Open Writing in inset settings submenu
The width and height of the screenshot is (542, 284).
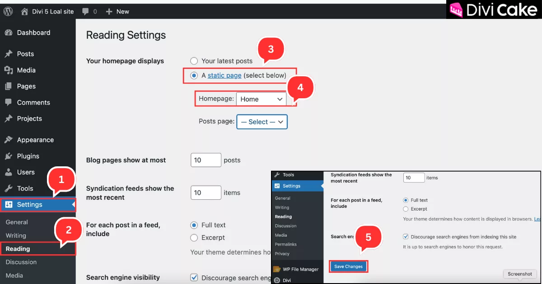point(282,207)
